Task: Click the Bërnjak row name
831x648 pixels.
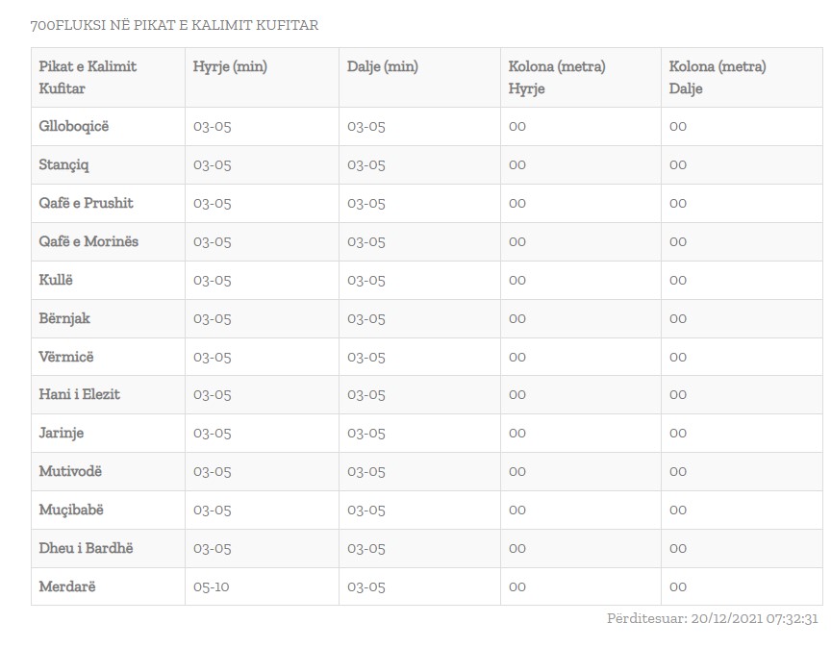Action: pos(64,318)
